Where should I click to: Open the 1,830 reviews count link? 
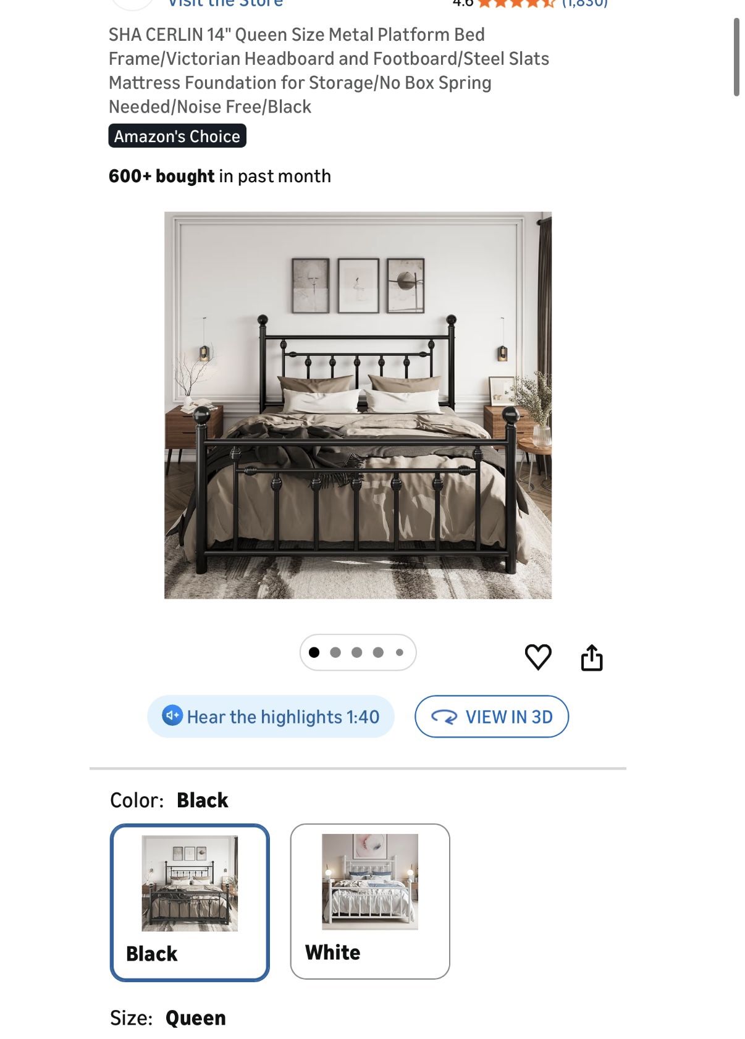click(x=584, y=3)
